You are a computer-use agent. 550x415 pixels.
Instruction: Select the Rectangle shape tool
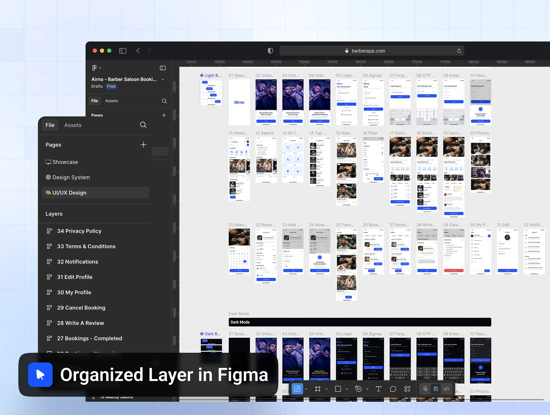338,389
